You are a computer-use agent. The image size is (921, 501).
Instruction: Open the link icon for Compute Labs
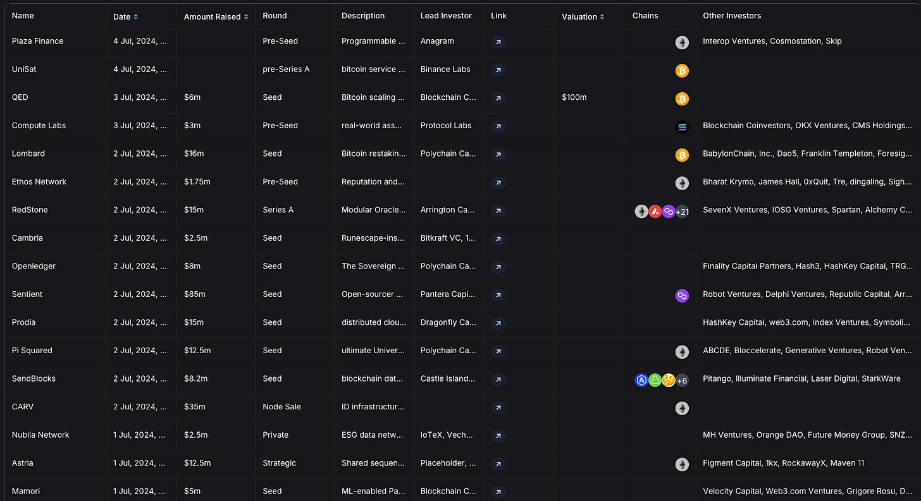498,126
